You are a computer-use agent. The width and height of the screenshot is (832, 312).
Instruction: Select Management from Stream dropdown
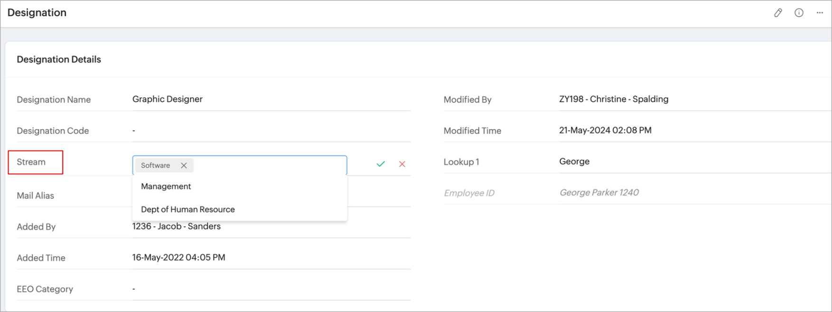click(x=166, y=187)
